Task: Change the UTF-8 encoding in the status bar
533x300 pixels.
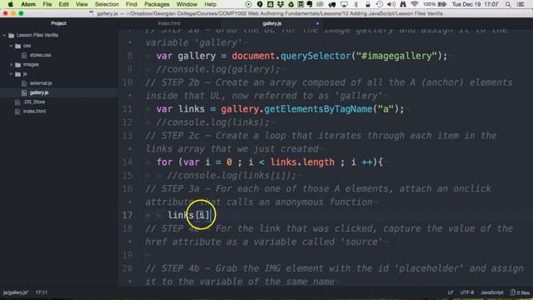Action: point(466,292)
